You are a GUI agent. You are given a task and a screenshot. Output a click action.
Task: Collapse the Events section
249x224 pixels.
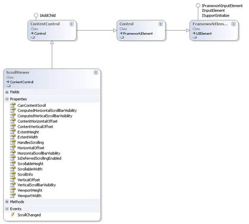[7, 209]
